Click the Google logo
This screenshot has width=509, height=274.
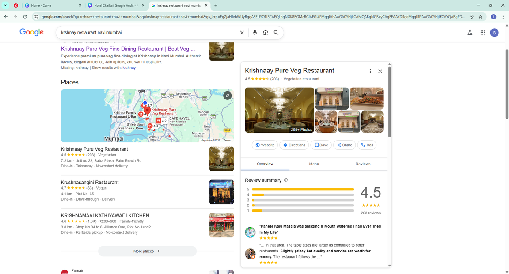[31, 32]
